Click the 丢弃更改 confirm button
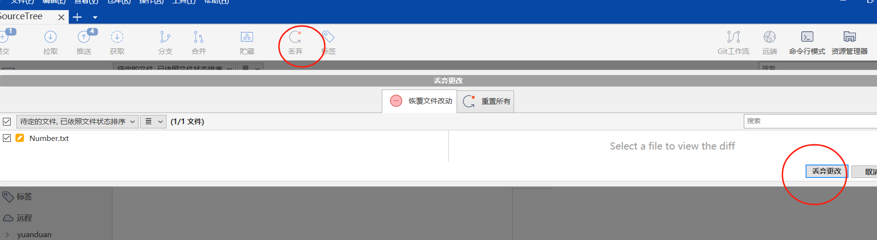This screenshot has width=877, height=240. 826,171
